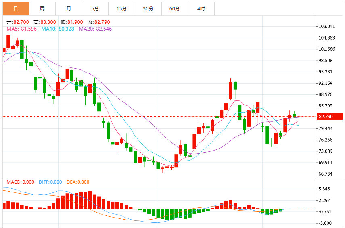
Task: Click the 108.041 price axis label
Action: tap(327, 26)
